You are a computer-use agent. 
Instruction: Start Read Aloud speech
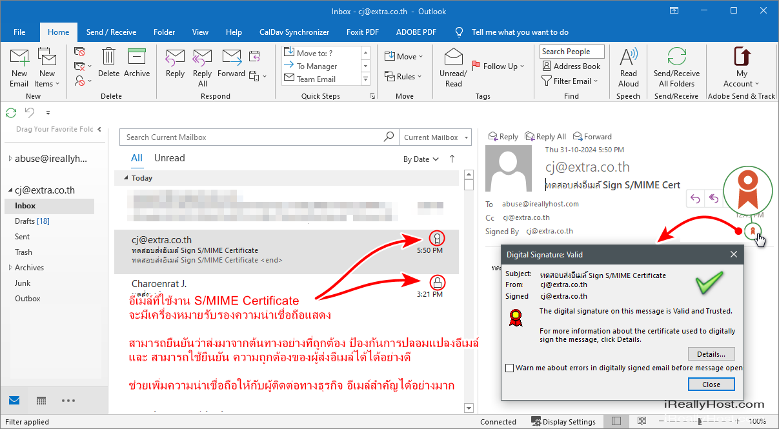628,68
